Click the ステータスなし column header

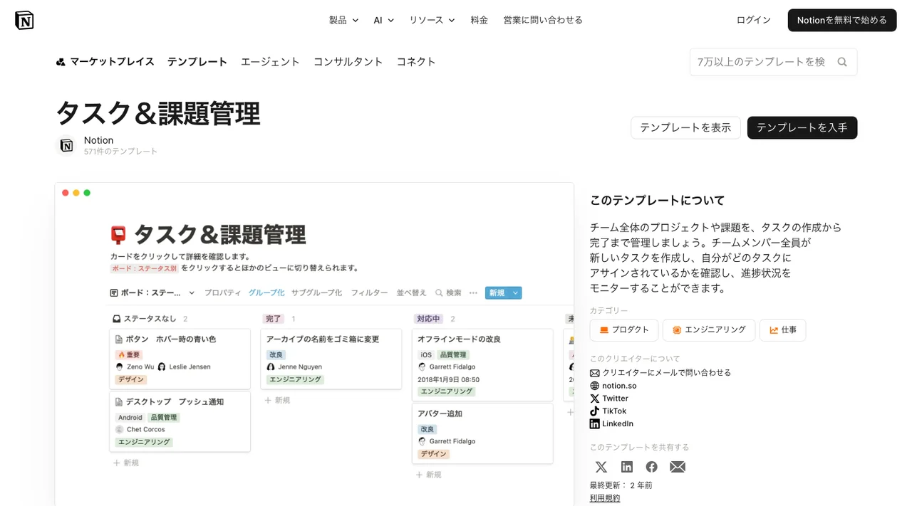(x=143, y=319)
